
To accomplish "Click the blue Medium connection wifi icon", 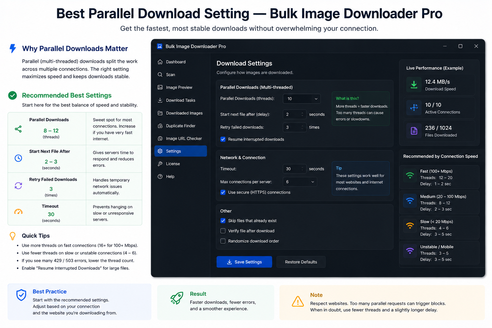I will (410, 201).
